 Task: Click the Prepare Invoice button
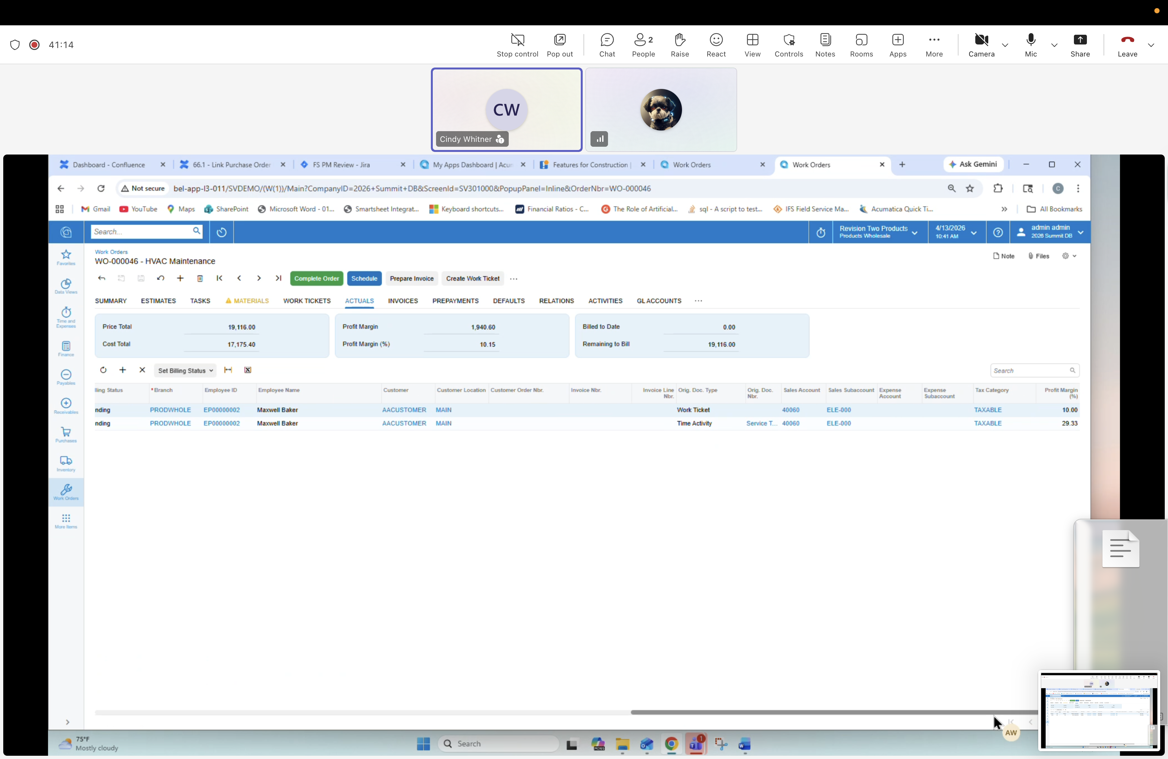tap(411, 278)
